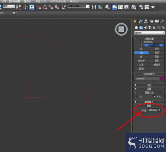Expand the 键盘输入 rollout
The image size is (166, 152).
coord(149,102)
